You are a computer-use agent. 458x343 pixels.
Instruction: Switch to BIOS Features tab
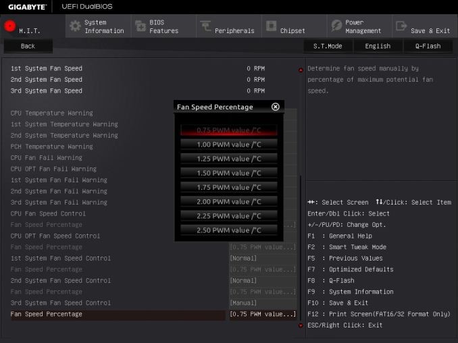pos(163,26)
